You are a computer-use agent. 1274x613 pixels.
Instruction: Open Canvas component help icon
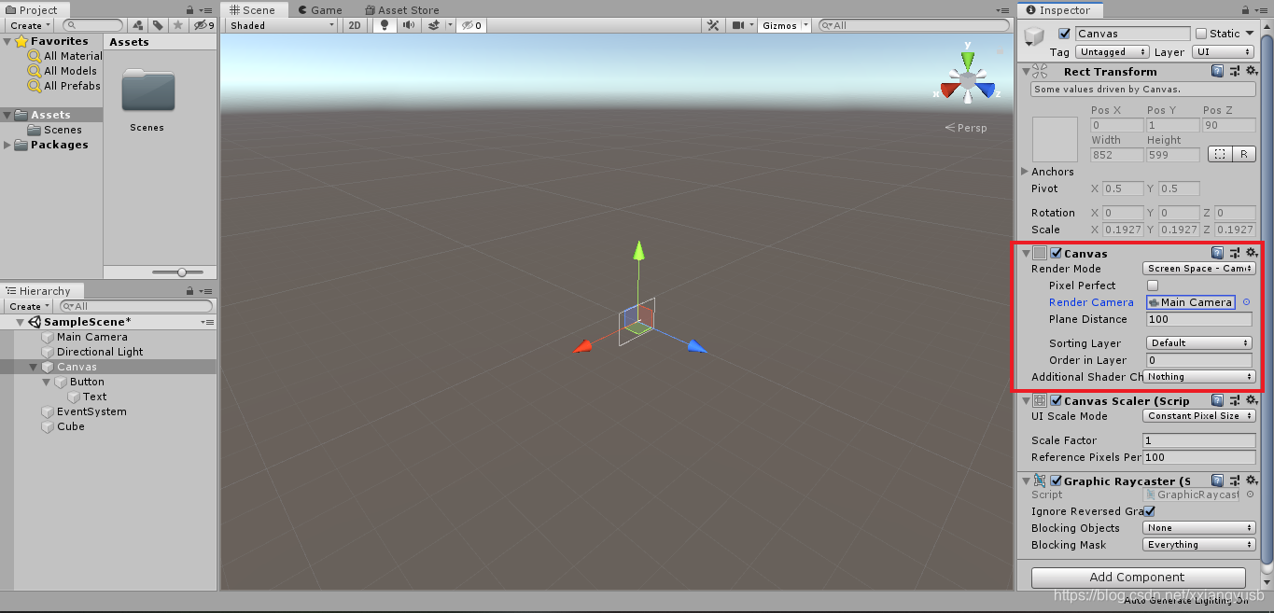coord(1217,253)
